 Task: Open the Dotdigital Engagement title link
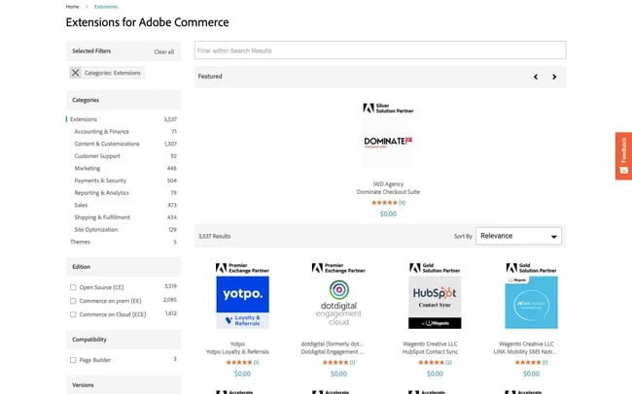tap(333, 352)
